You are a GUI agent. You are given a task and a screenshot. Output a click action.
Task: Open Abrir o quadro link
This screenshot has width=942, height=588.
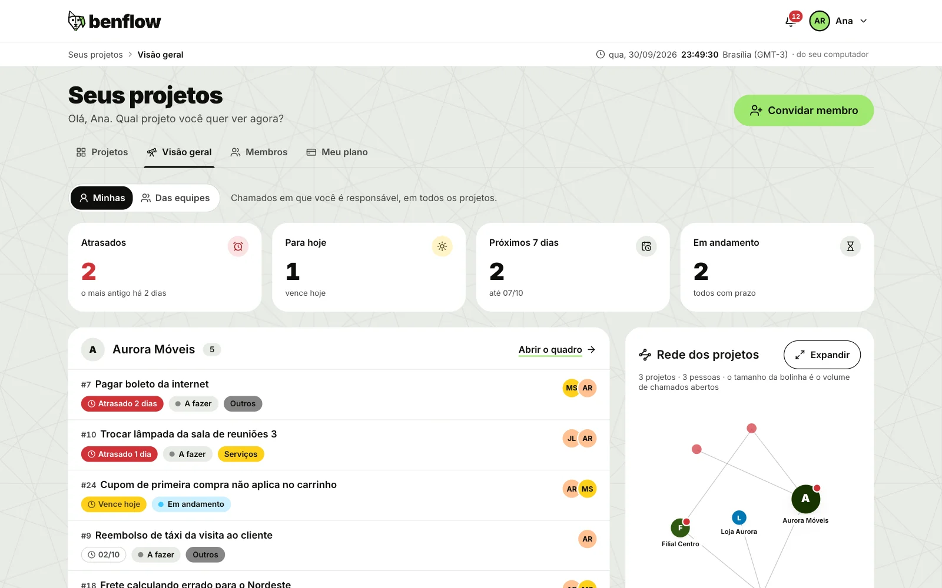tap(557, 350)
